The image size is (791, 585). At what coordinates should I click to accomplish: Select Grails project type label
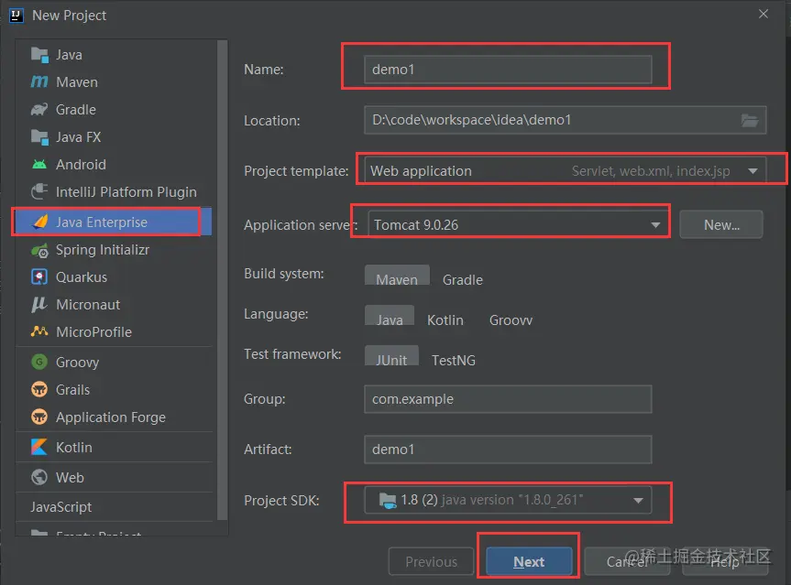tap(72, 389)
